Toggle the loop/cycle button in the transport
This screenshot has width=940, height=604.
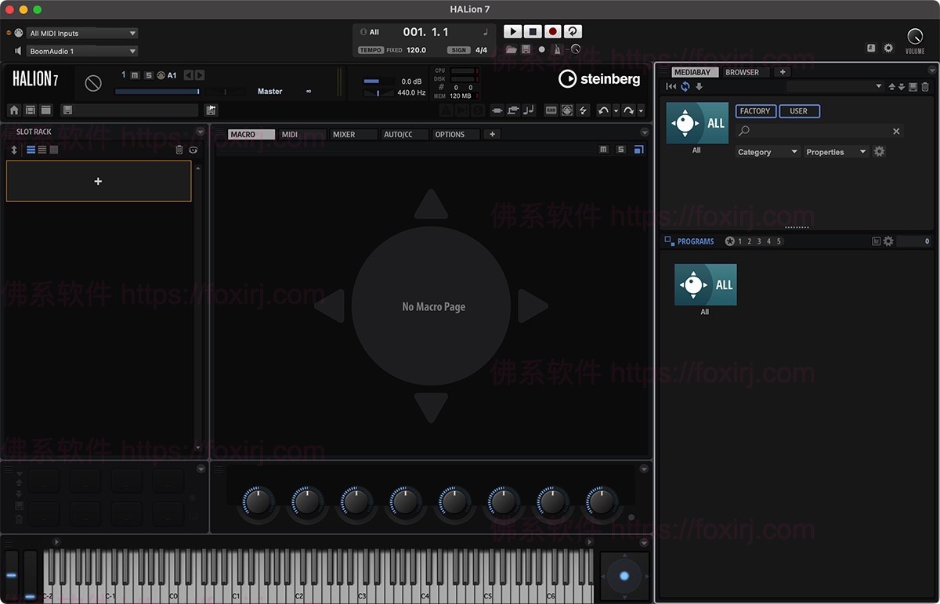pos(571,31)
